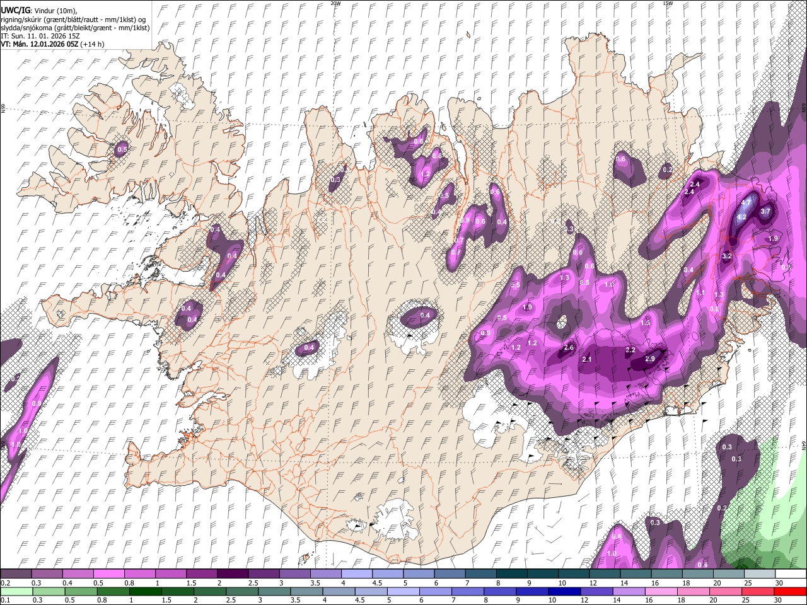Pick the pale green 0.1 rain legend swatch
Viewport: 807px width, 605px height.
click(16, 591)
